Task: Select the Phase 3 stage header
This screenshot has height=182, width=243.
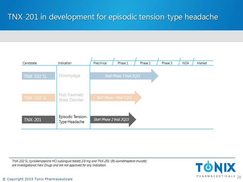Action: tap(167, 63)
